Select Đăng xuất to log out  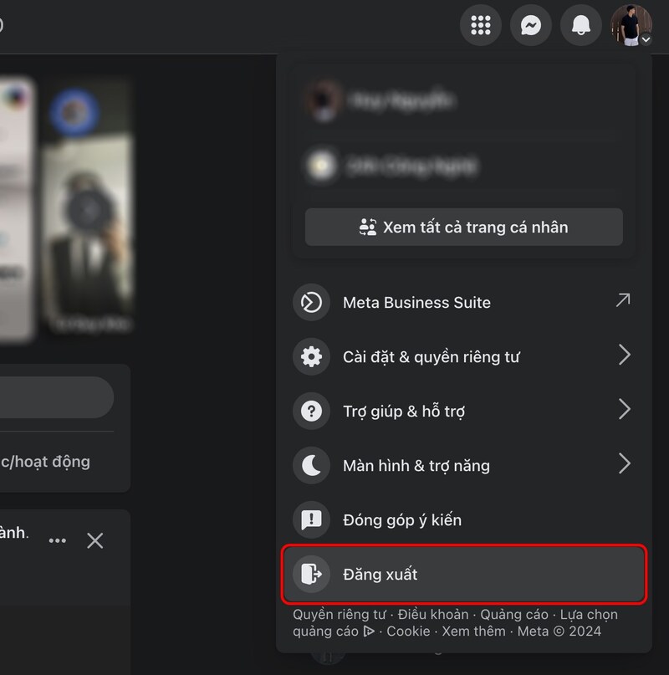[x=463, y=574]
